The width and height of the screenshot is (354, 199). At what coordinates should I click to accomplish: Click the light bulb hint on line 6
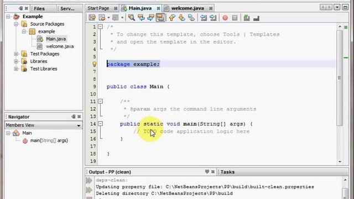[95, 64]
